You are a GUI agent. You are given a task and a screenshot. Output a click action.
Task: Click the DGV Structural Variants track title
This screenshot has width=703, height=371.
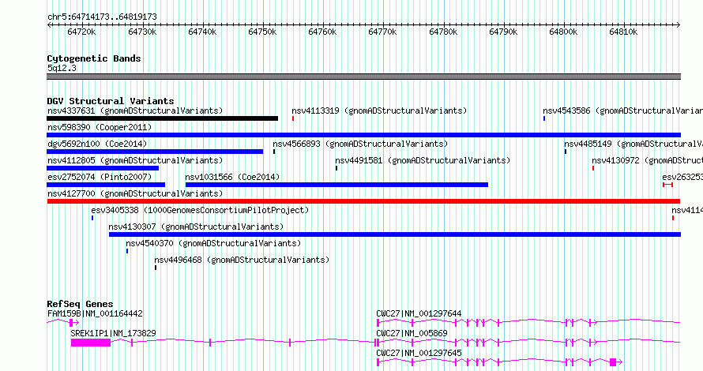coord(111,101)
